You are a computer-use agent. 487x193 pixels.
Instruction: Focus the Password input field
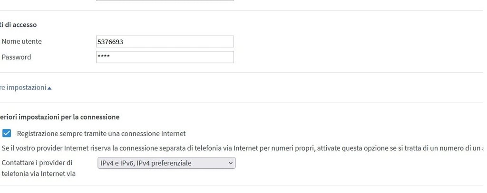165,57
